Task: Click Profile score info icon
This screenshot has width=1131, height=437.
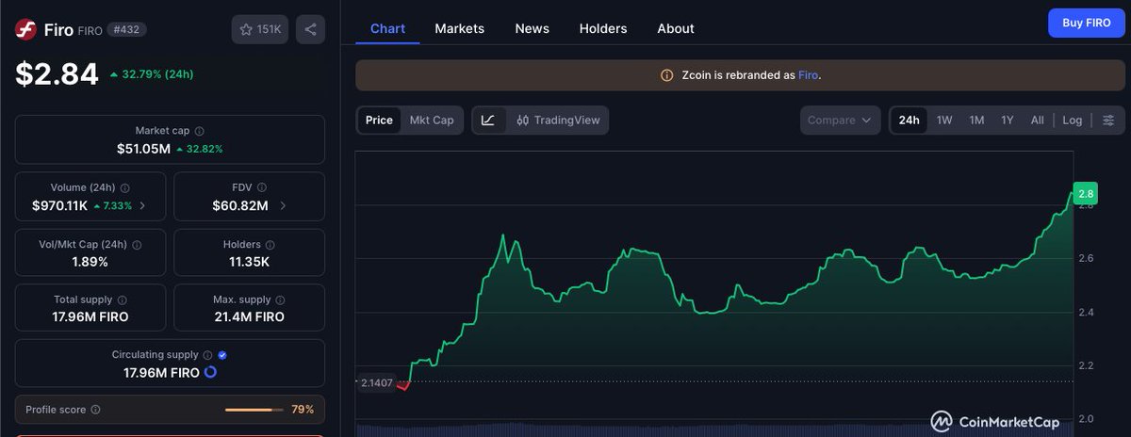Action: click(95, 410)
